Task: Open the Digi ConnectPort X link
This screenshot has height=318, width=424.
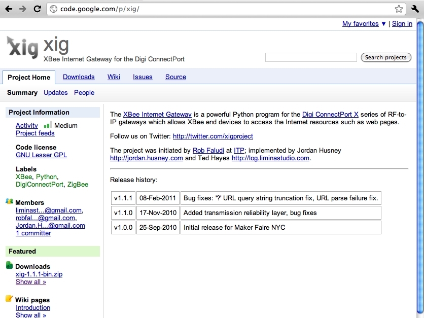Action: pos(330,115)
